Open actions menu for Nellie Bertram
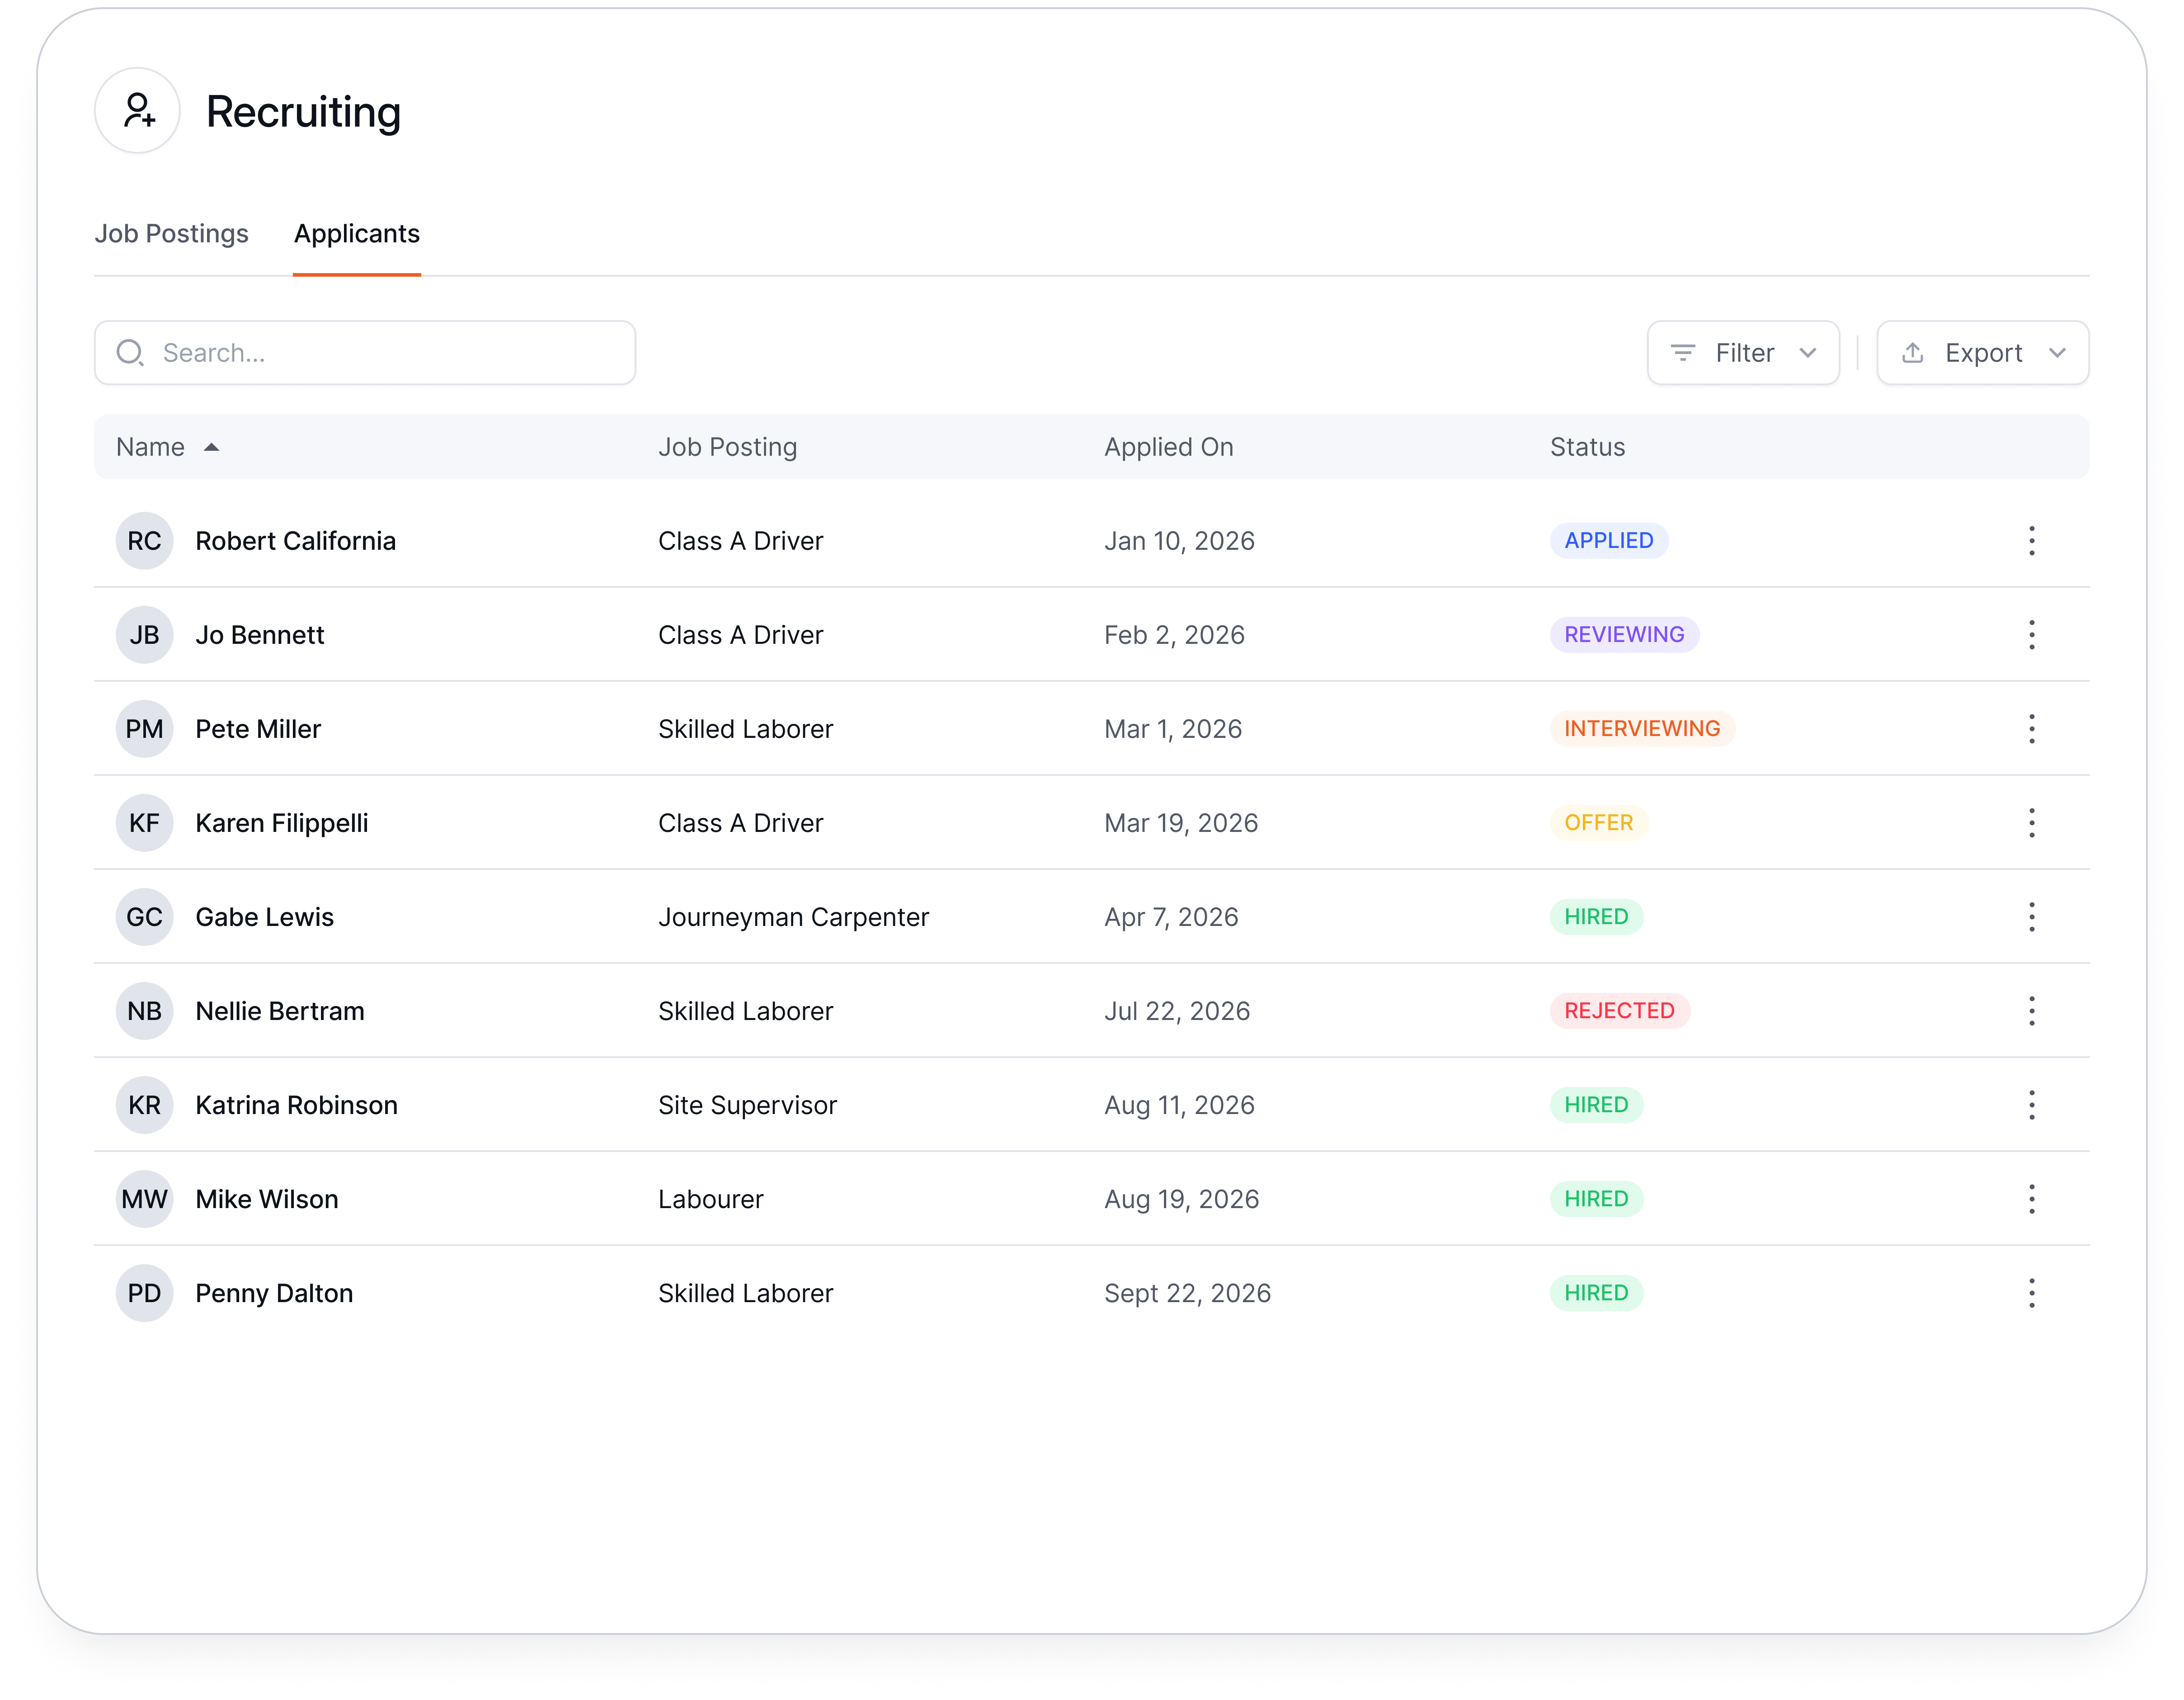This screenshot has height=1700, width=2184. pos(2031,1011)
